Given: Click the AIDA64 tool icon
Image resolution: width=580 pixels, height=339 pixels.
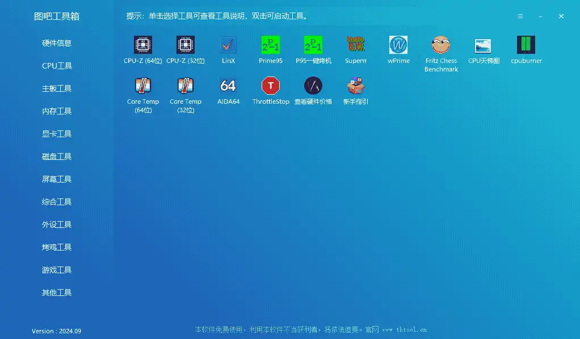Looking at the screenshot, I should tap(228, 86).
